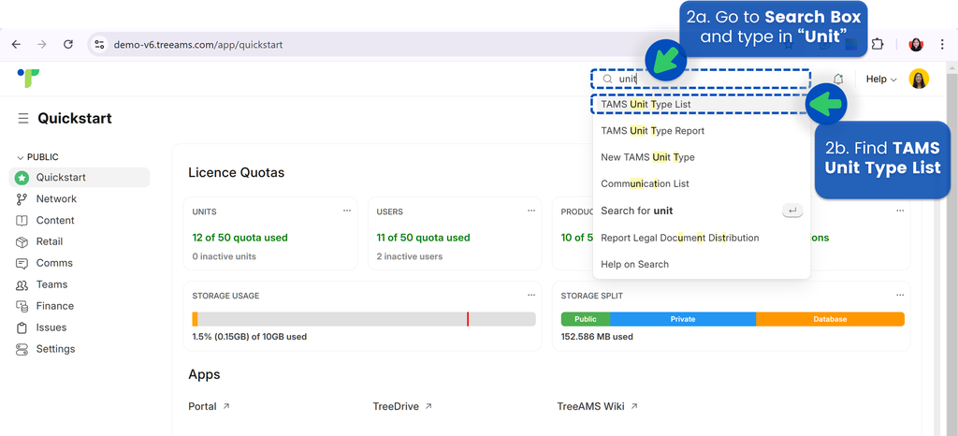Click the search magnifier icon
This screenshot has height=436, width=958.
(607, 79)
